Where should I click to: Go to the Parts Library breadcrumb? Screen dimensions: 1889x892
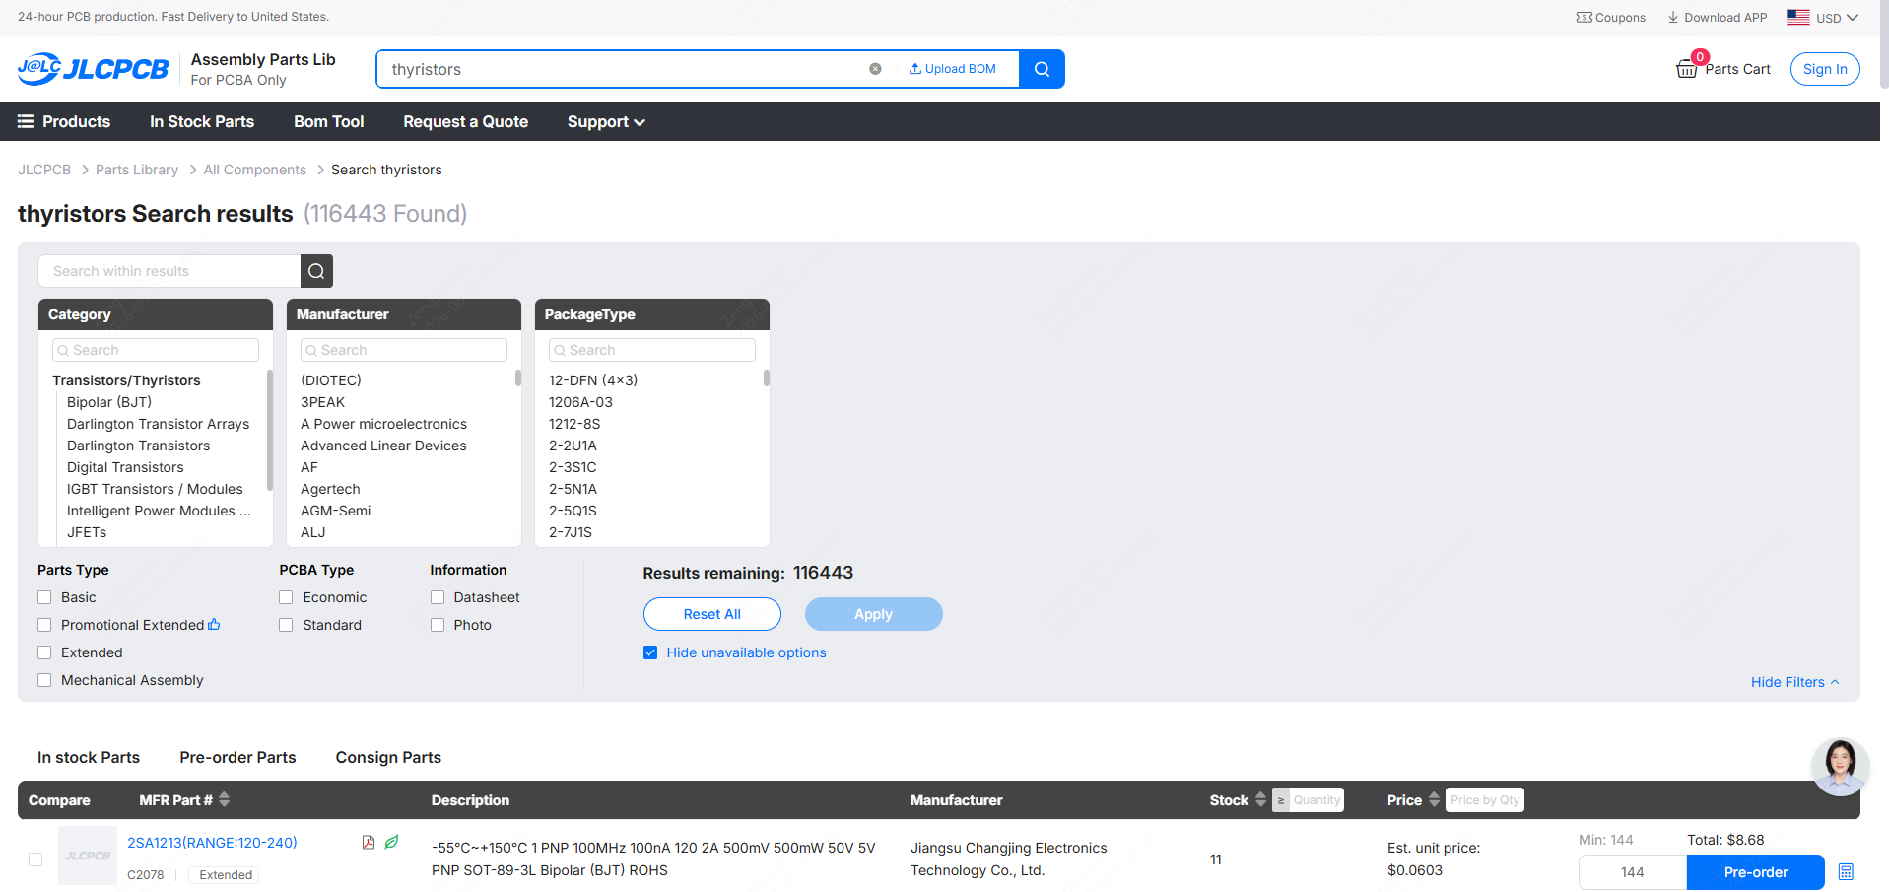137,170
